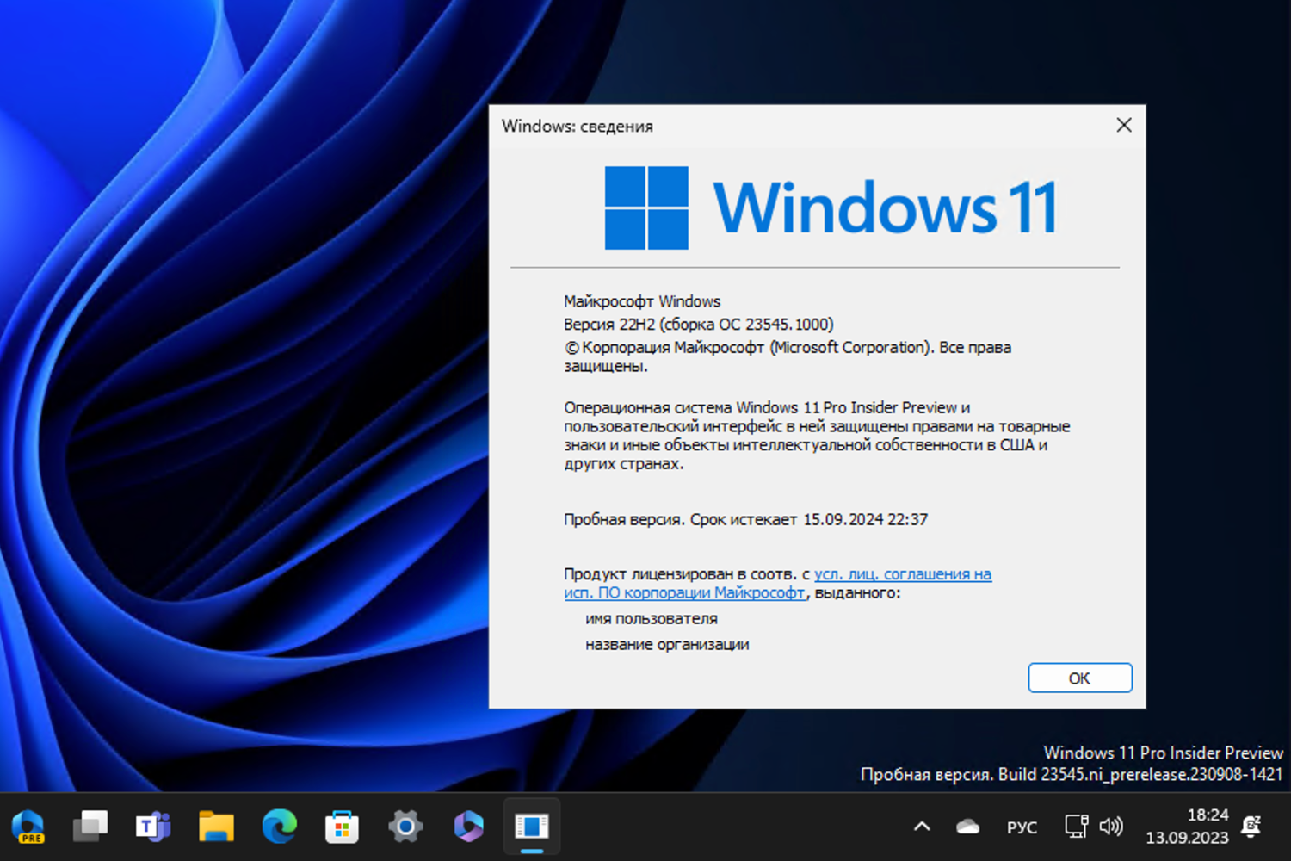Open Microsoft Teams from the taskbar

(152, 825)
